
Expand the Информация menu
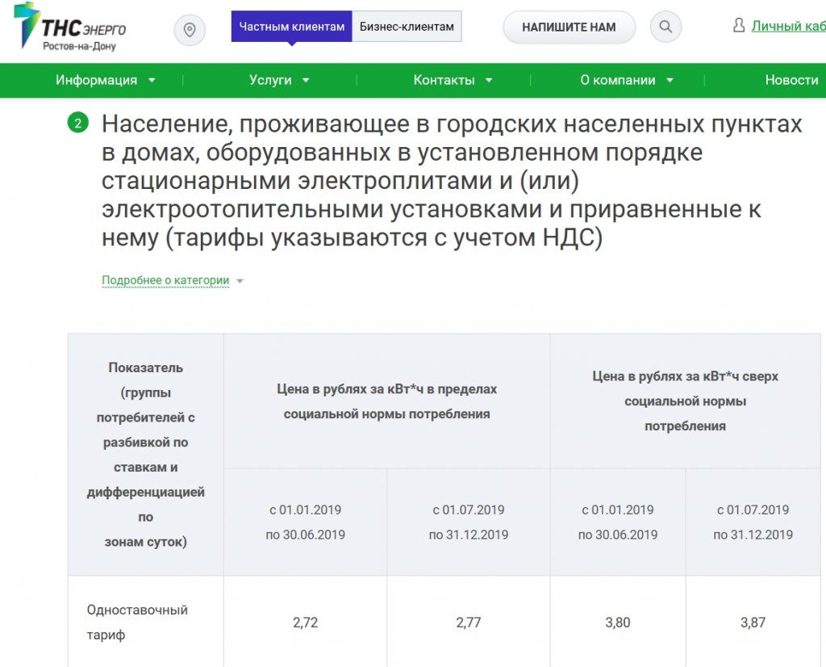point(105,80)
